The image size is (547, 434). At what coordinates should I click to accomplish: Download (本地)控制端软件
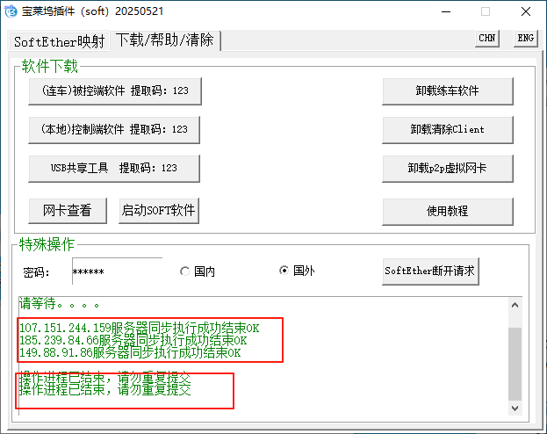(114, 129)
